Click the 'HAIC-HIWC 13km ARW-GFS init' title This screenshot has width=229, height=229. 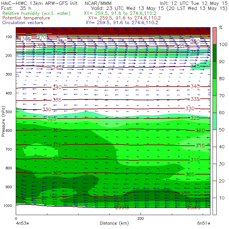(x=39, y=3)
